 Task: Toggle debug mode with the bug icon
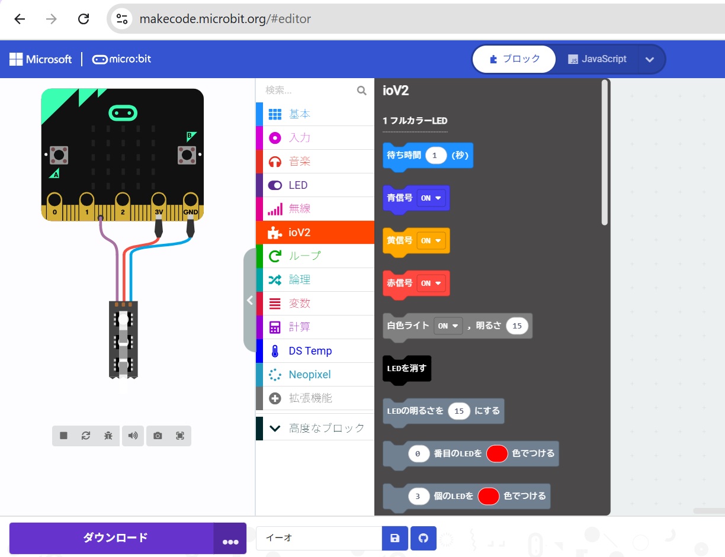pyautogui.click(x=108, y=436)
